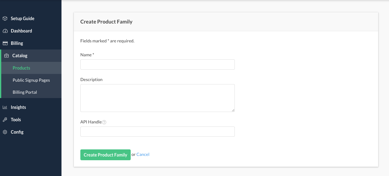Click the Catalog briefcase icon
389x176 pixels.
point(6,56)
